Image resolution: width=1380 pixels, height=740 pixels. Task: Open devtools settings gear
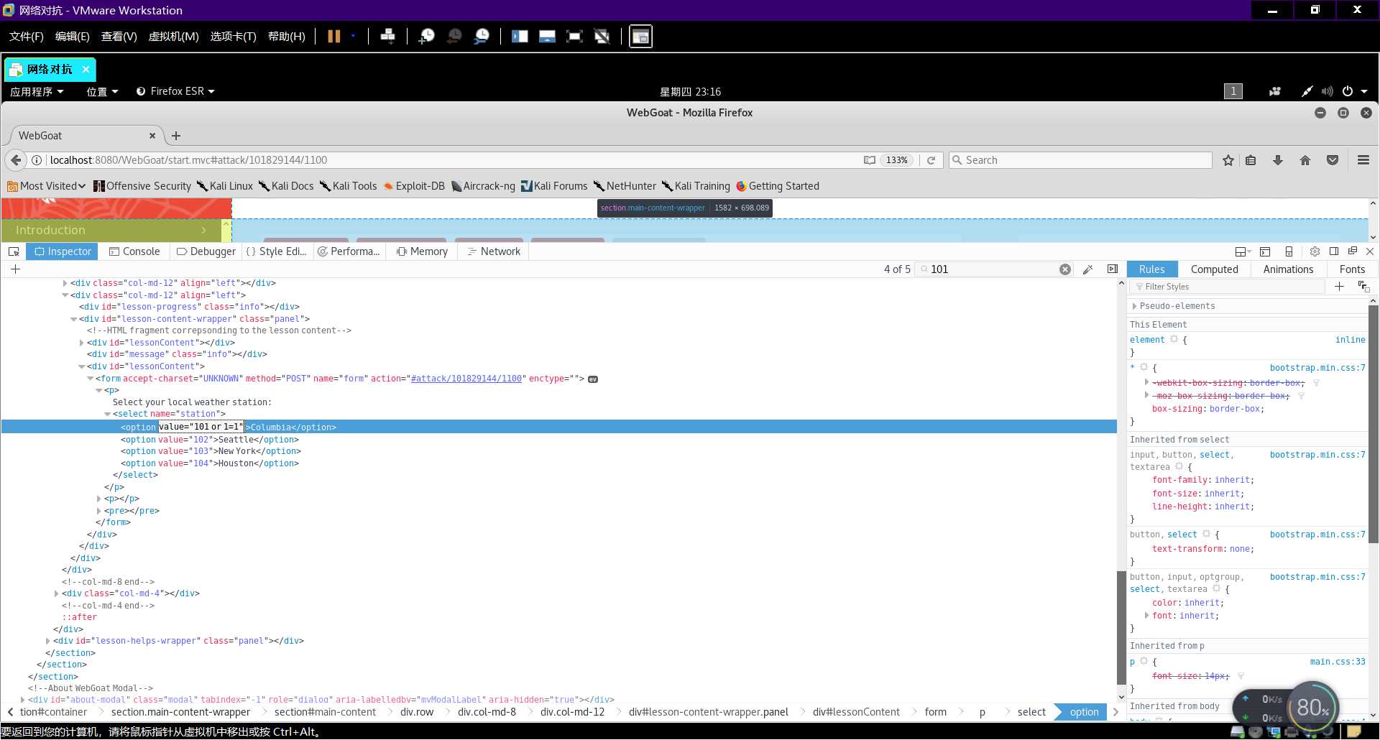(1315, 251)
